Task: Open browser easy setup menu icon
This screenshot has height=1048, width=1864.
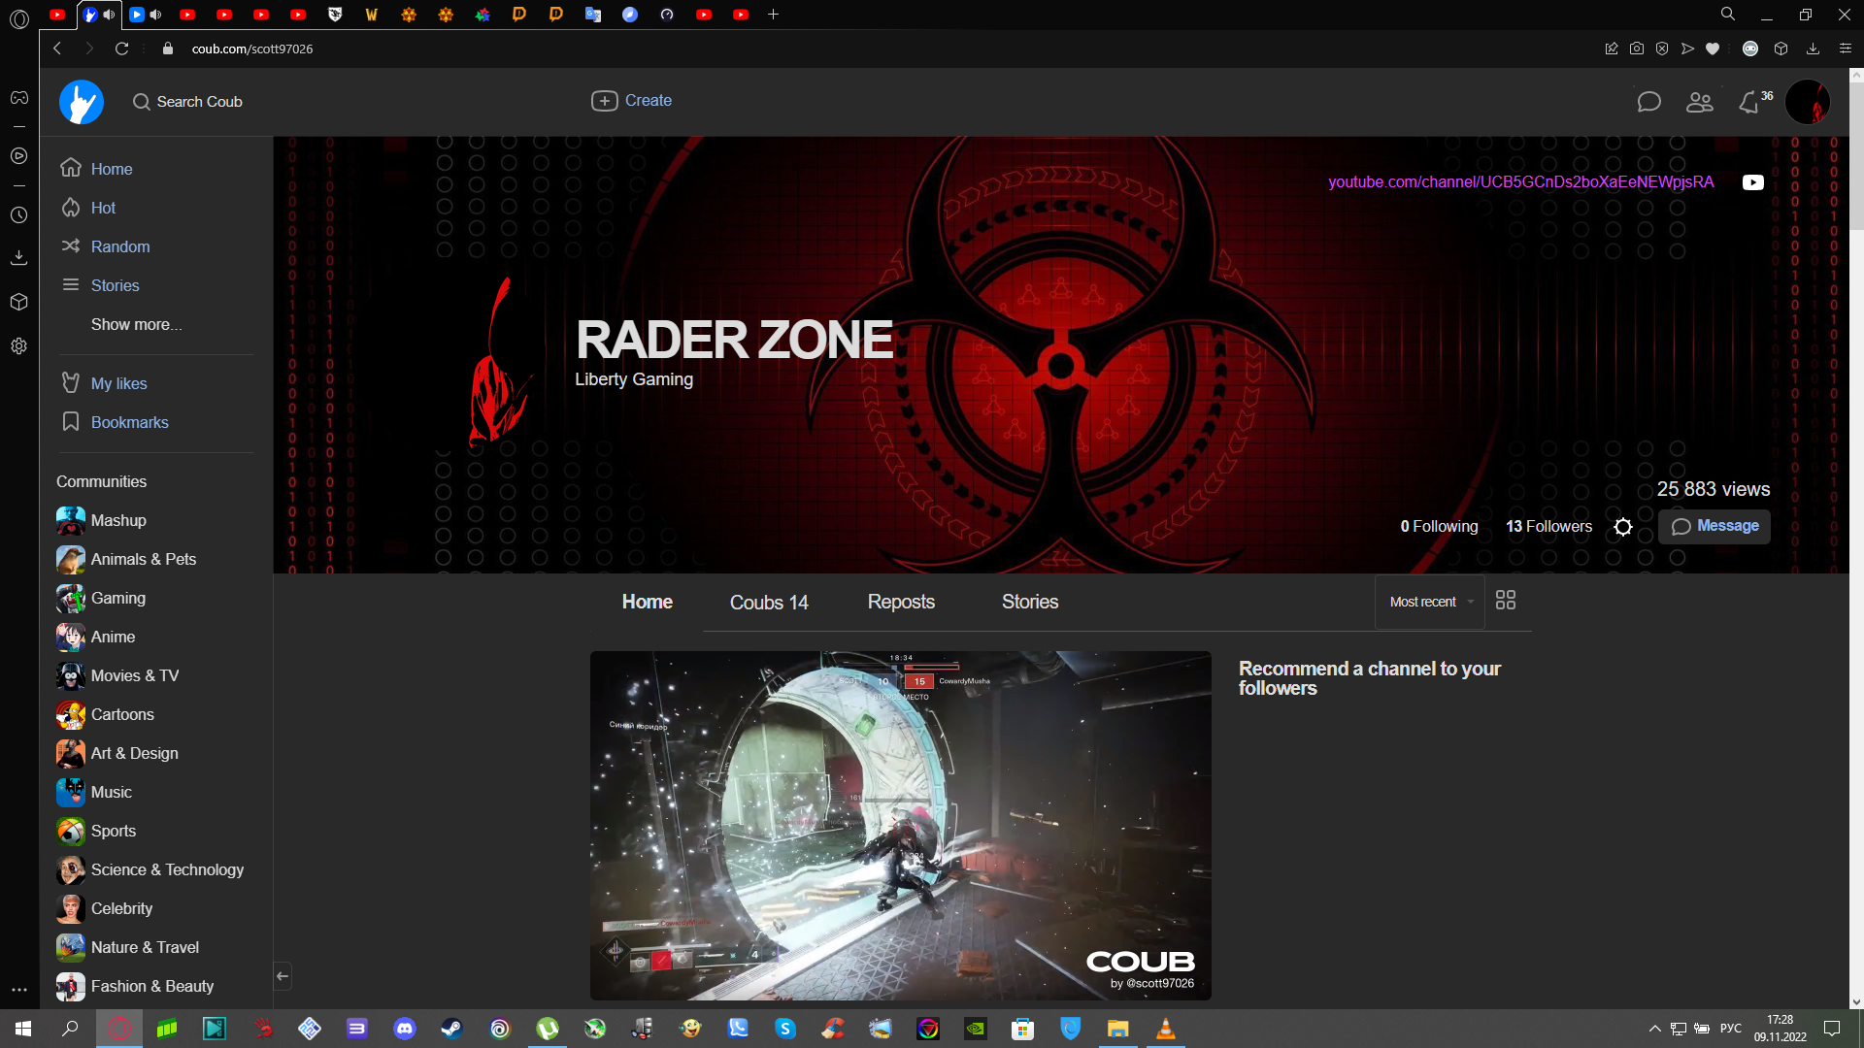Action: point(1846,49)
